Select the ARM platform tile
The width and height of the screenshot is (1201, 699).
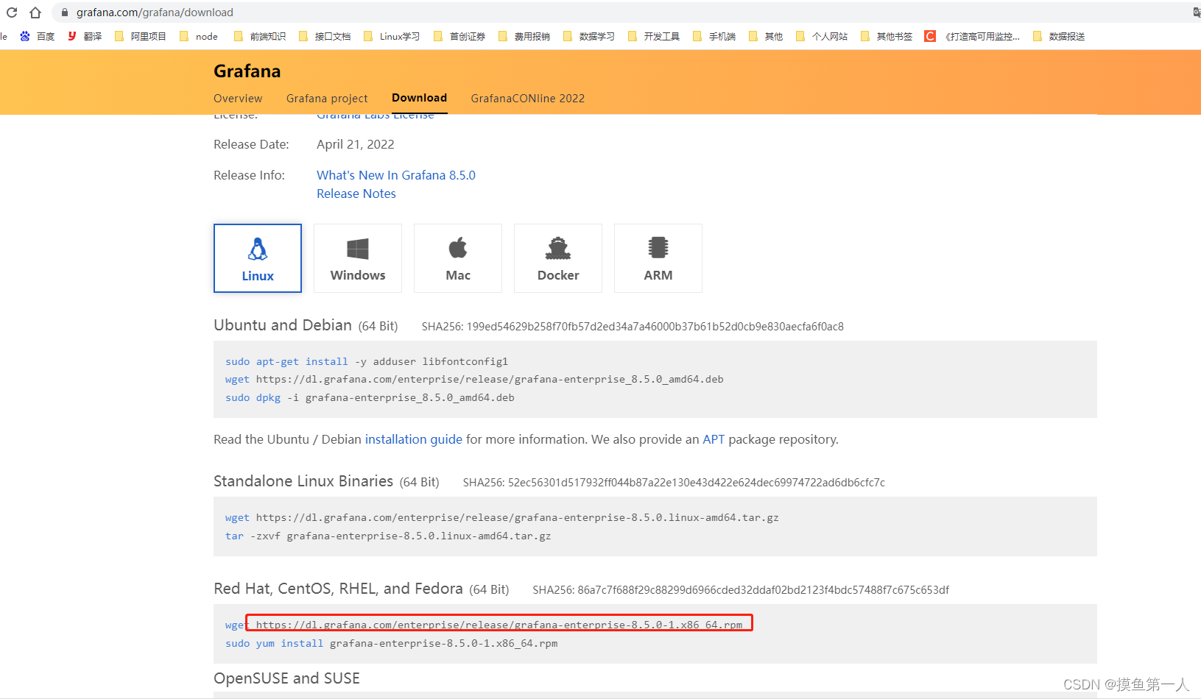[658, 258]
